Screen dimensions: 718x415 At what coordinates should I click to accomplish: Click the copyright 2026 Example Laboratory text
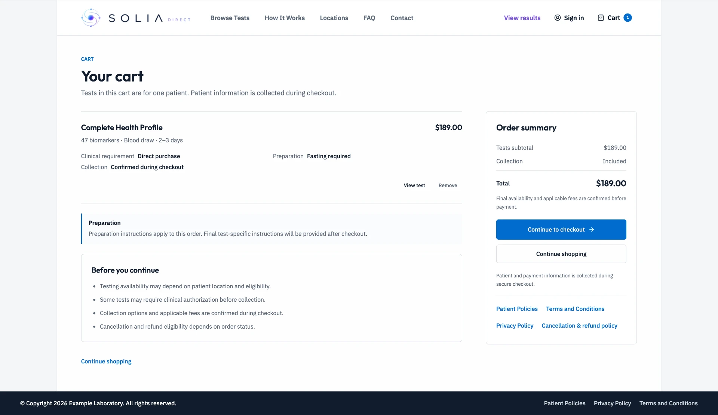coord(98,403)
